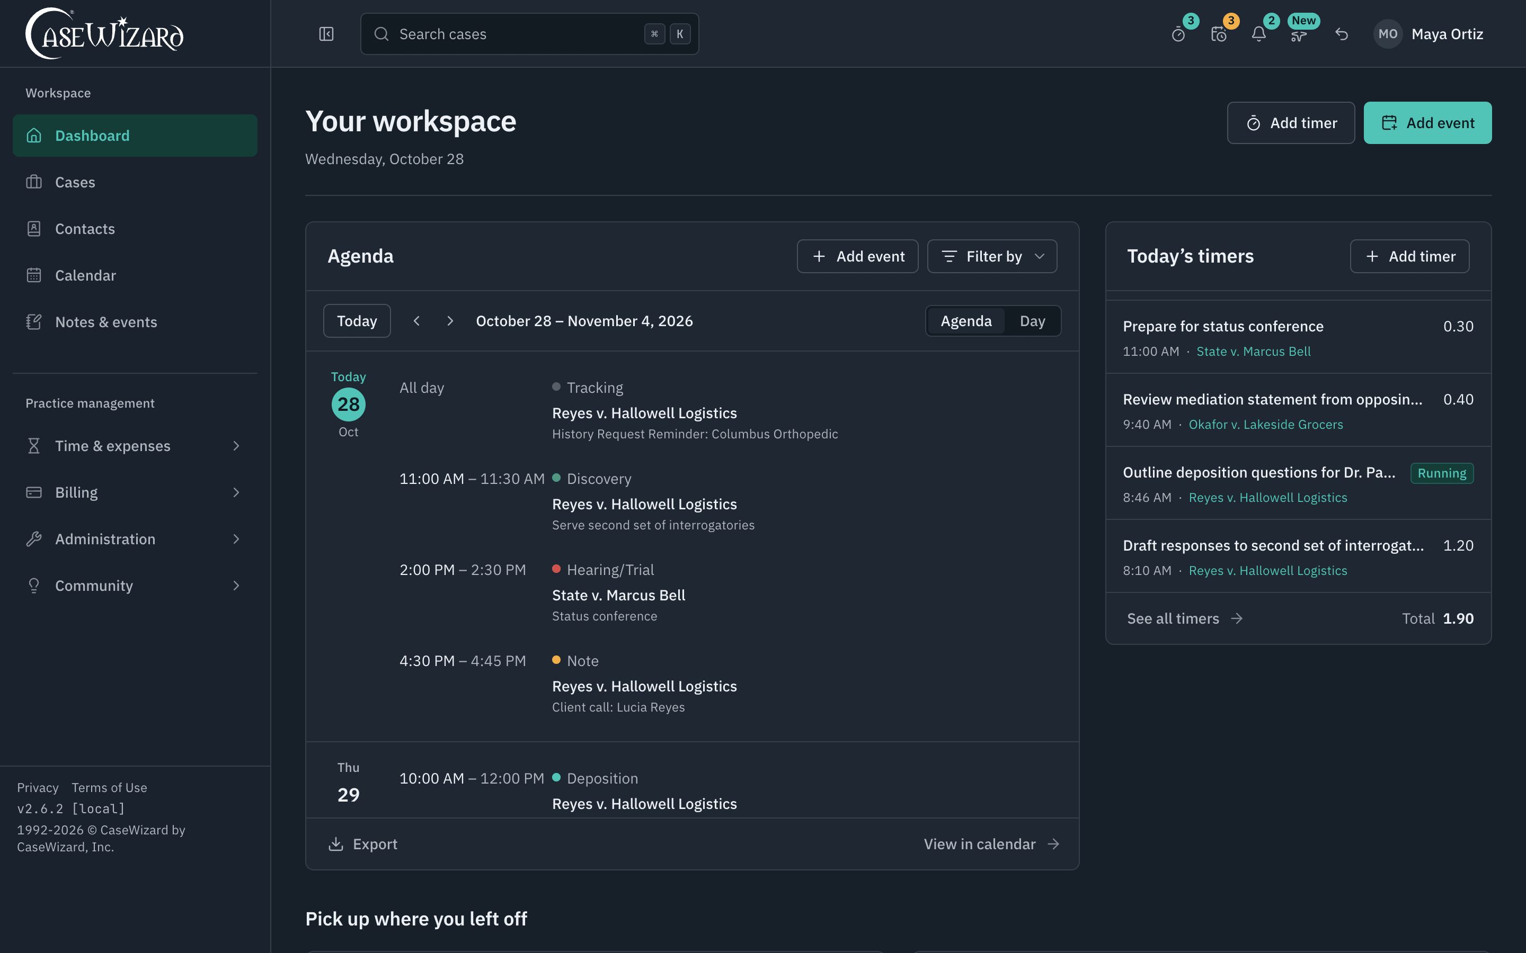Open the timers stopwatch icon in header
This screenshot has width=1526, height=953.
click(x=1178, y=34)
